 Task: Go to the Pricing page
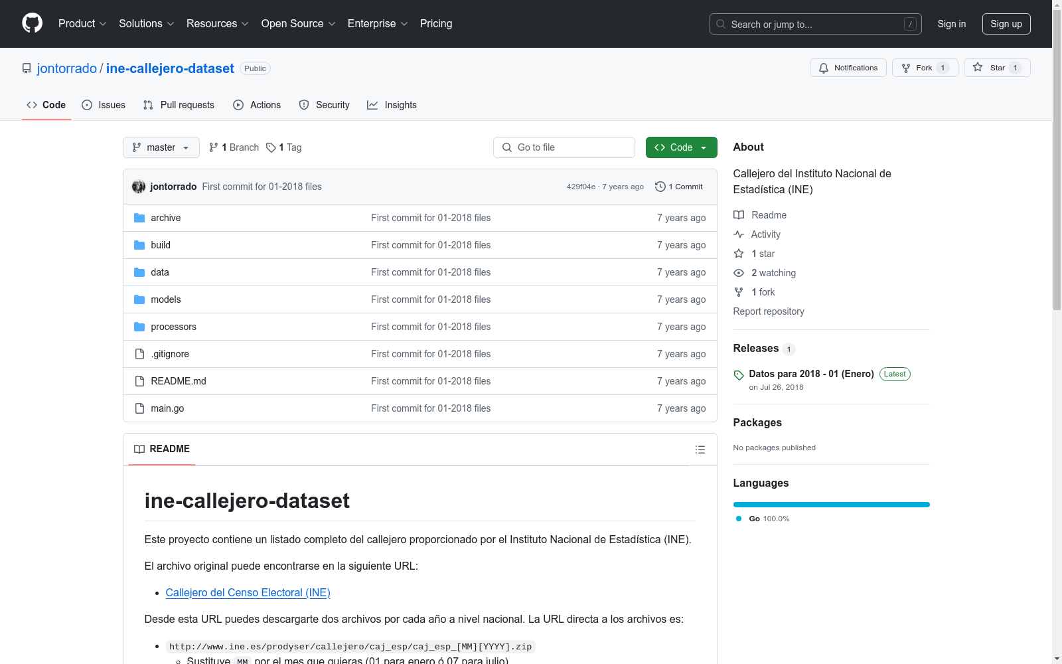[436, 24]
